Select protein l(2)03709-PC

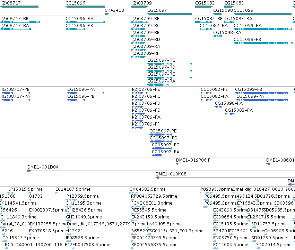tap(138, 100)
